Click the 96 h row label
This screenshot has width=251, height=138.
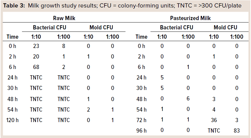pyautogui.click(x=141, y=130)
